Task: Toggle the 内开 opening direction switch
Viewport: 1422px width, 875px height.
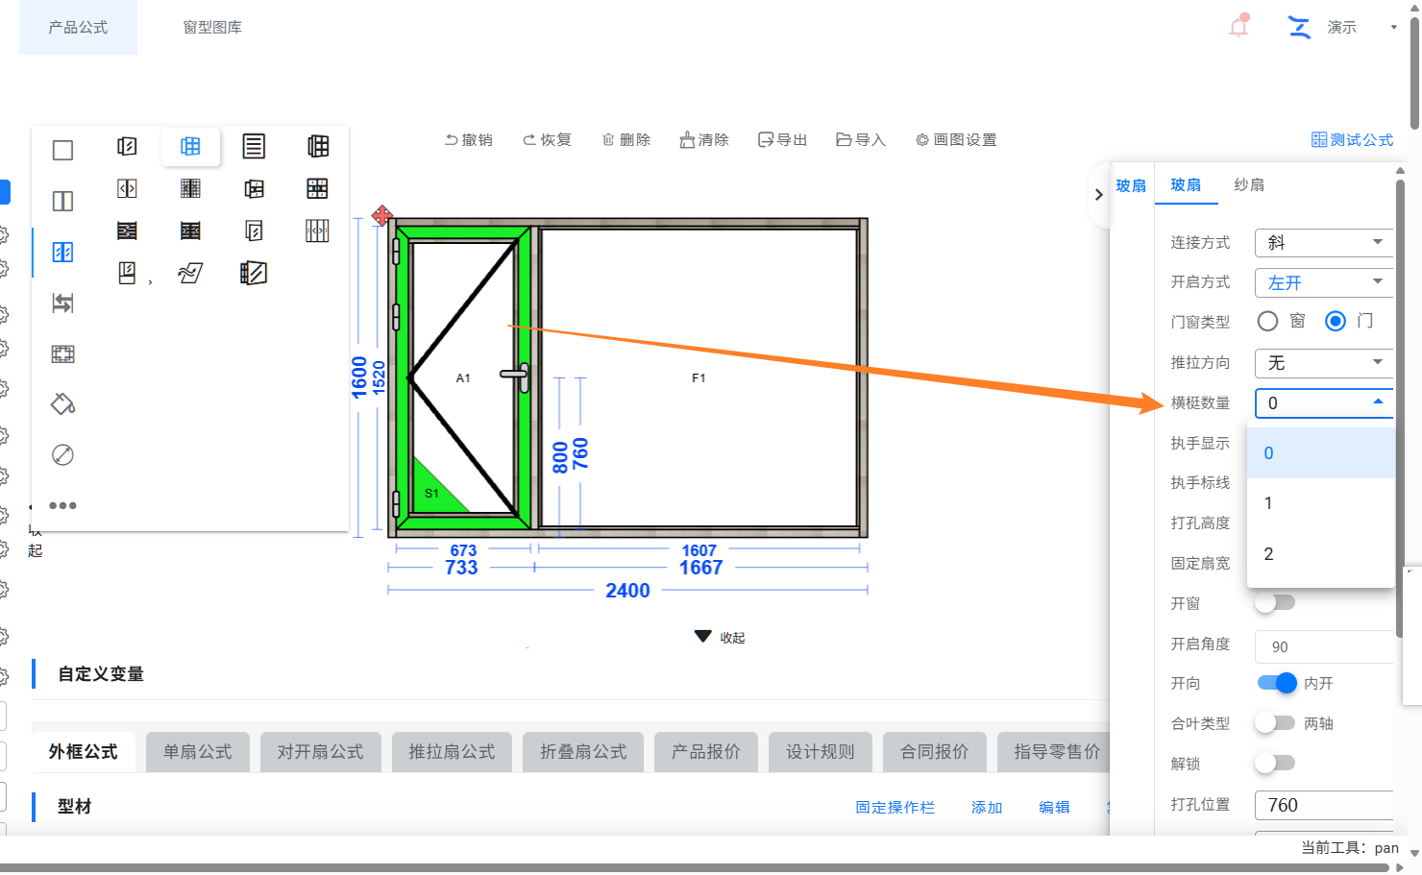Action: pyautogui.click(x=1277, y=683)
